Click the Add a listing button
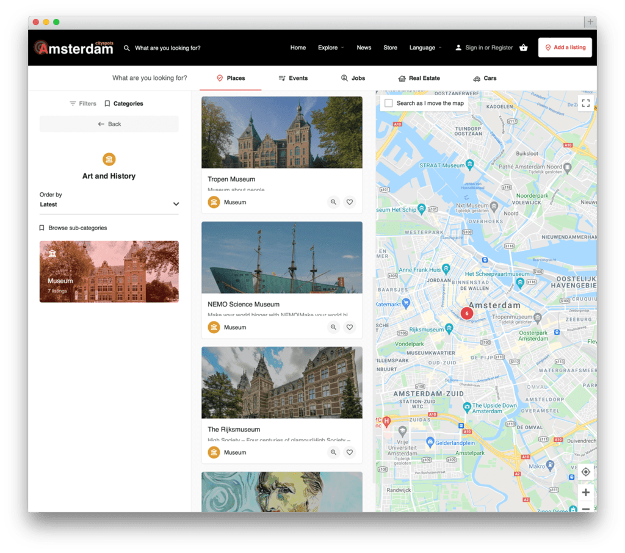 point(565,48)
